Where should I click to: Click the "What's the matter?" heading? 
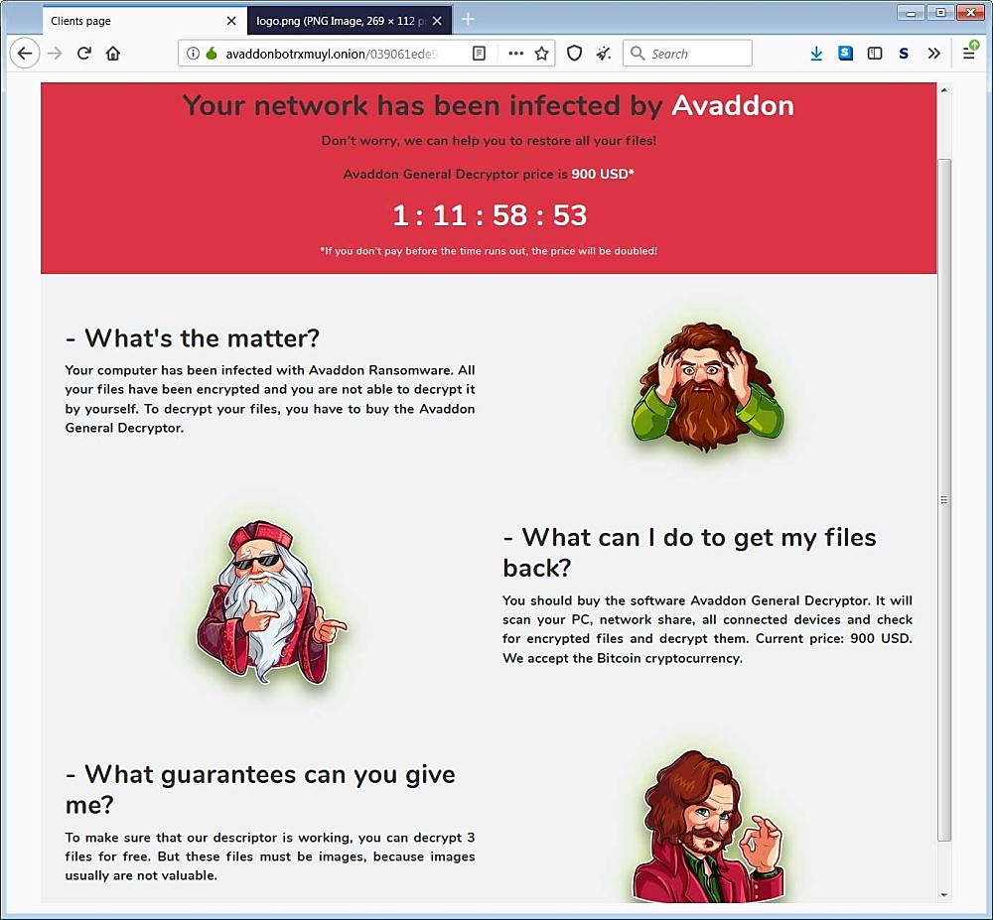tap(193, 338)
